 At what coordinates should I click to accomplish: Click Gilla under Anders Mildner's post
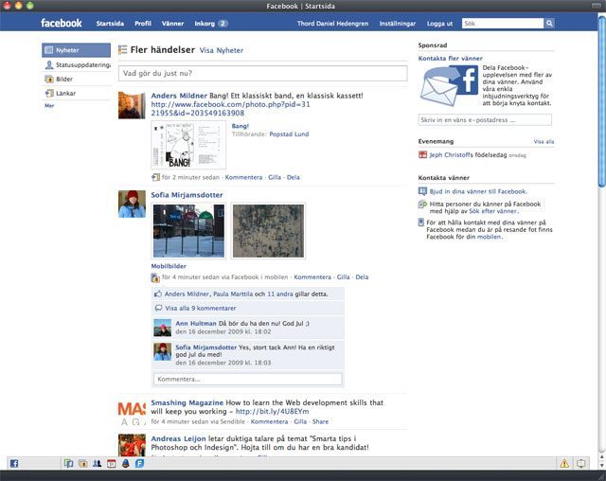coord(275,177)
